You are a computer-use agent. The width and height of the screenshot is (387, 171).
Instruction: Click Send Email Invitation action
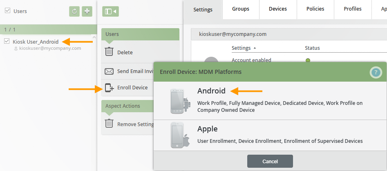tap(135, 71)
